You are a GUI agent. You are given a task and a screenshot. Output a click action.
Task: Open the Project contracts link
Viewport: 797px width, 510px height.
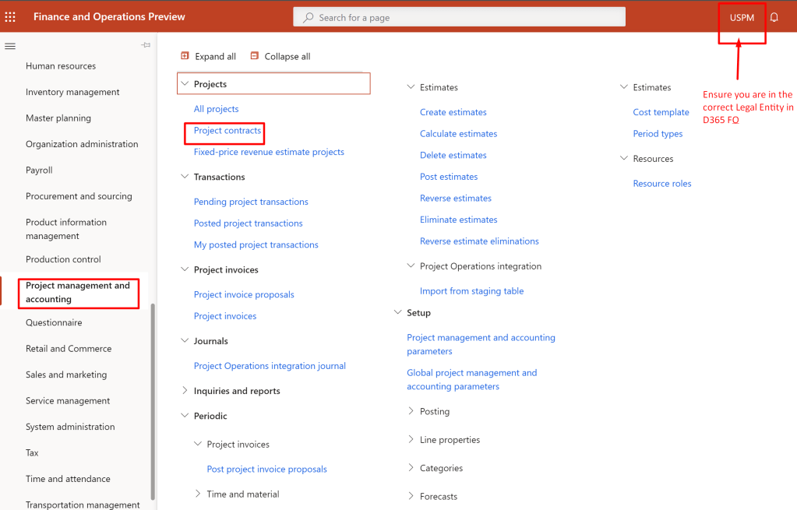[x=227, y=131]
